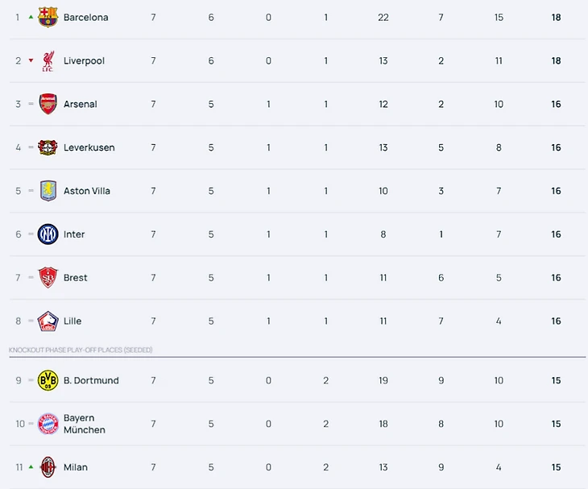This screenshot has width=588, height=489.
Task: Open the Barcelona team link
Action: coord(85,17)
